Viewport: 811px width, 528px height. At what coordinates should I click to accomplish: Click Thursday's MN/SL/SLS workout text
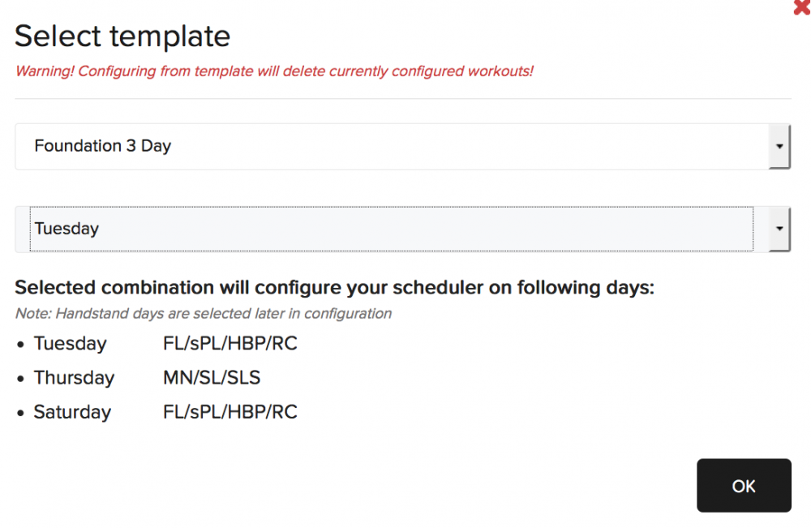tap(212, 377)
